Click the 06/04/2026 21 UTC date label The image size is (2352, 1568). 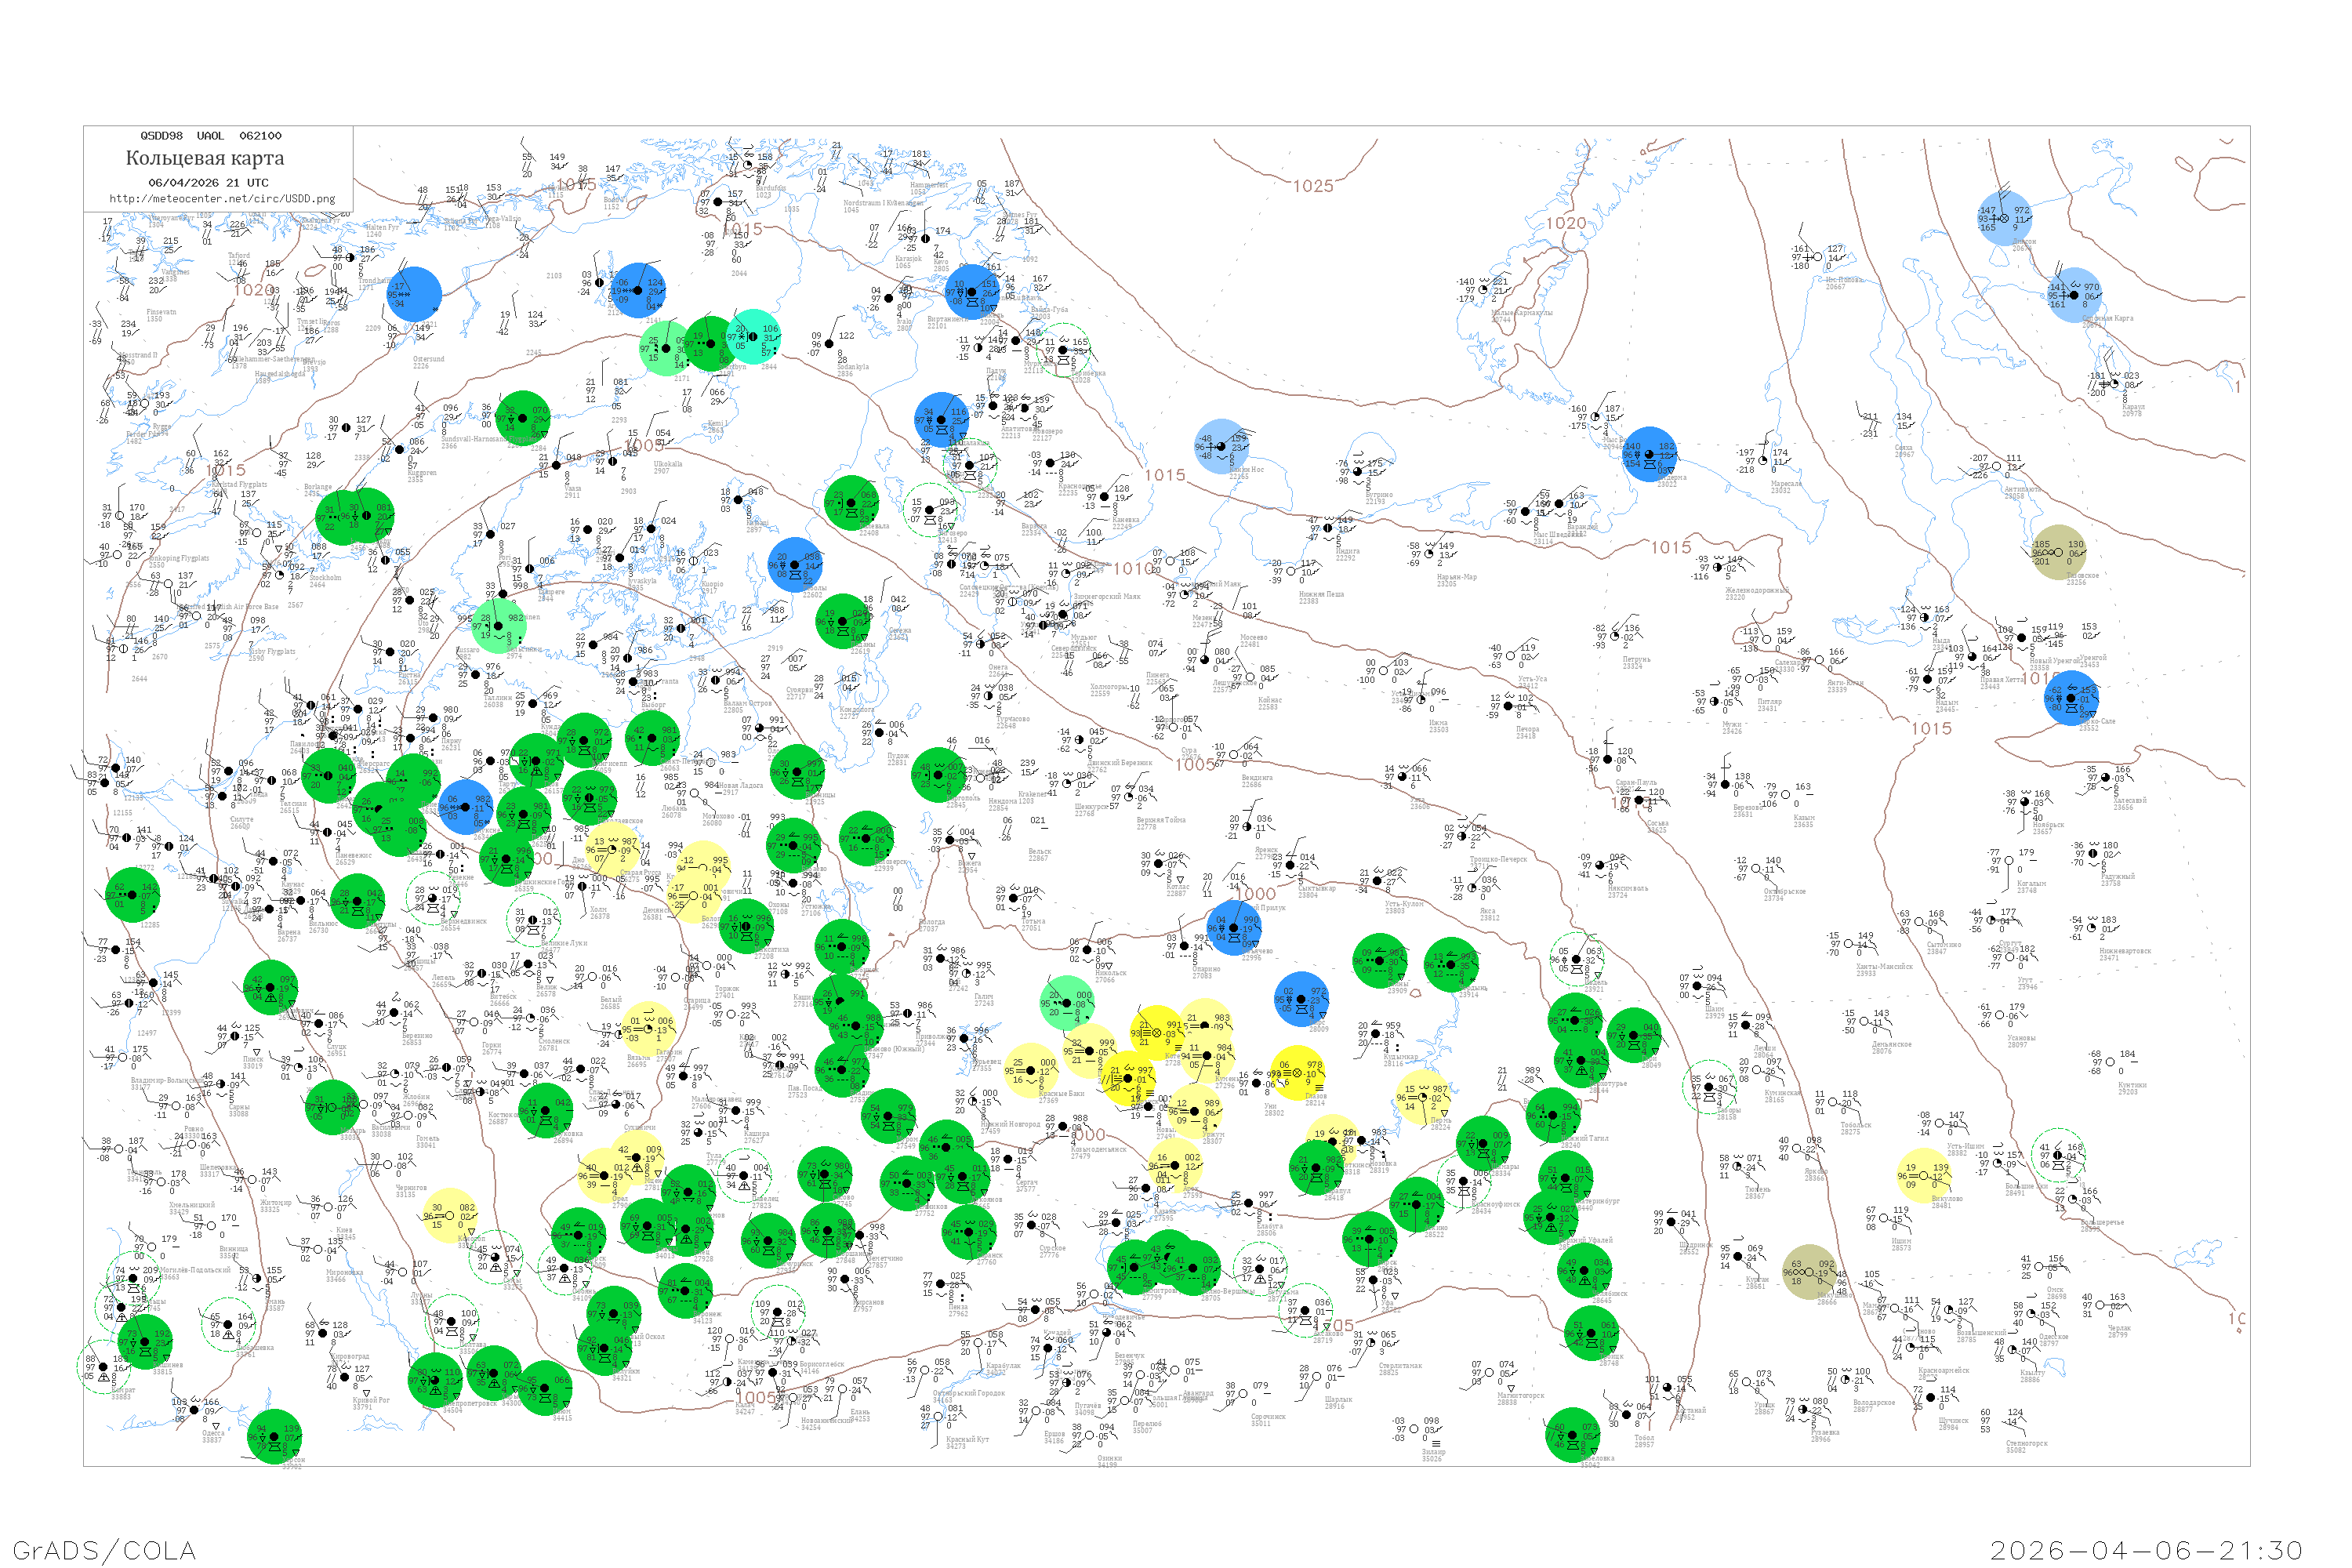coord(208,183)
